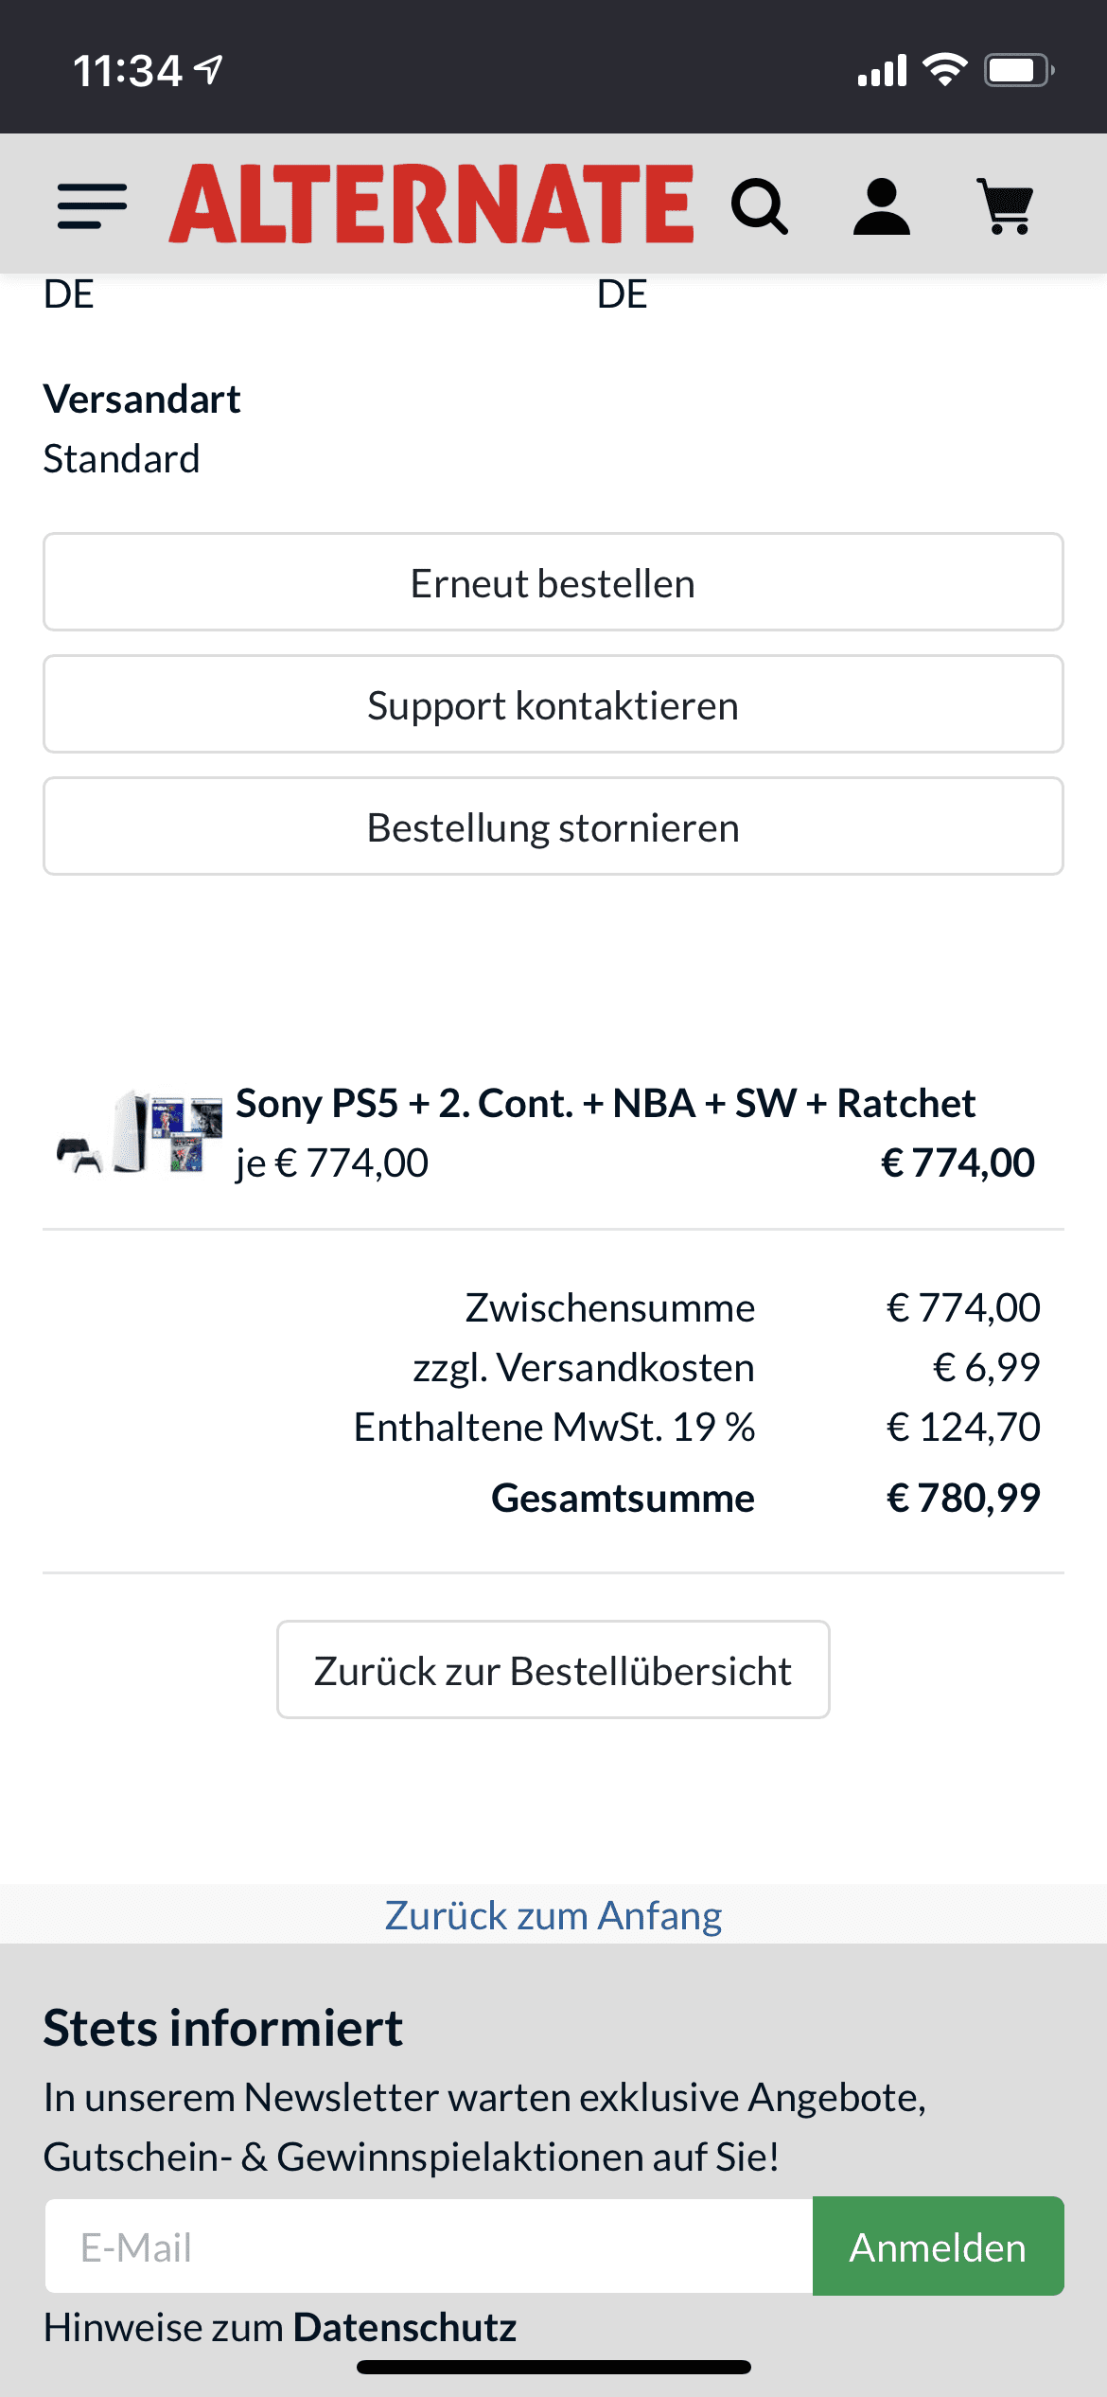
Task: Open the Sony PS5 bundle thumbnail
Action: (x=139, y=1132)
